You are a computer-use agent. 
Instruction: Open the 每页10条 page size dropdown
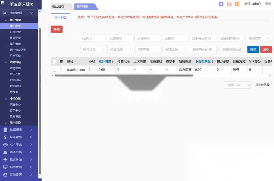237,85
